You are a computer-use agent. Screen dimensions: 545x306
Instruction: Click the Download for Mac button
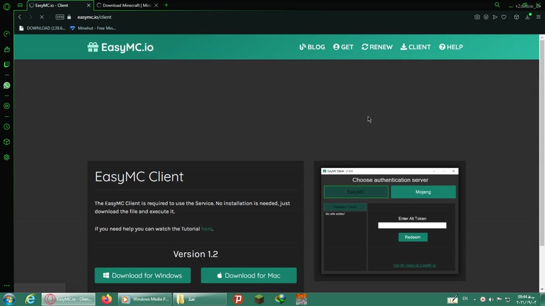pos(248,276)
